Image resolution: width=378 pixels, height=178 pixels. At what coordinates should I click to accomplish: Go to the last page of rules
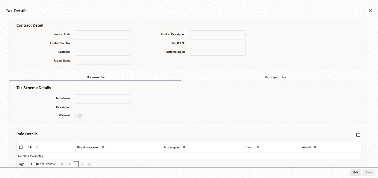[89, 164]
